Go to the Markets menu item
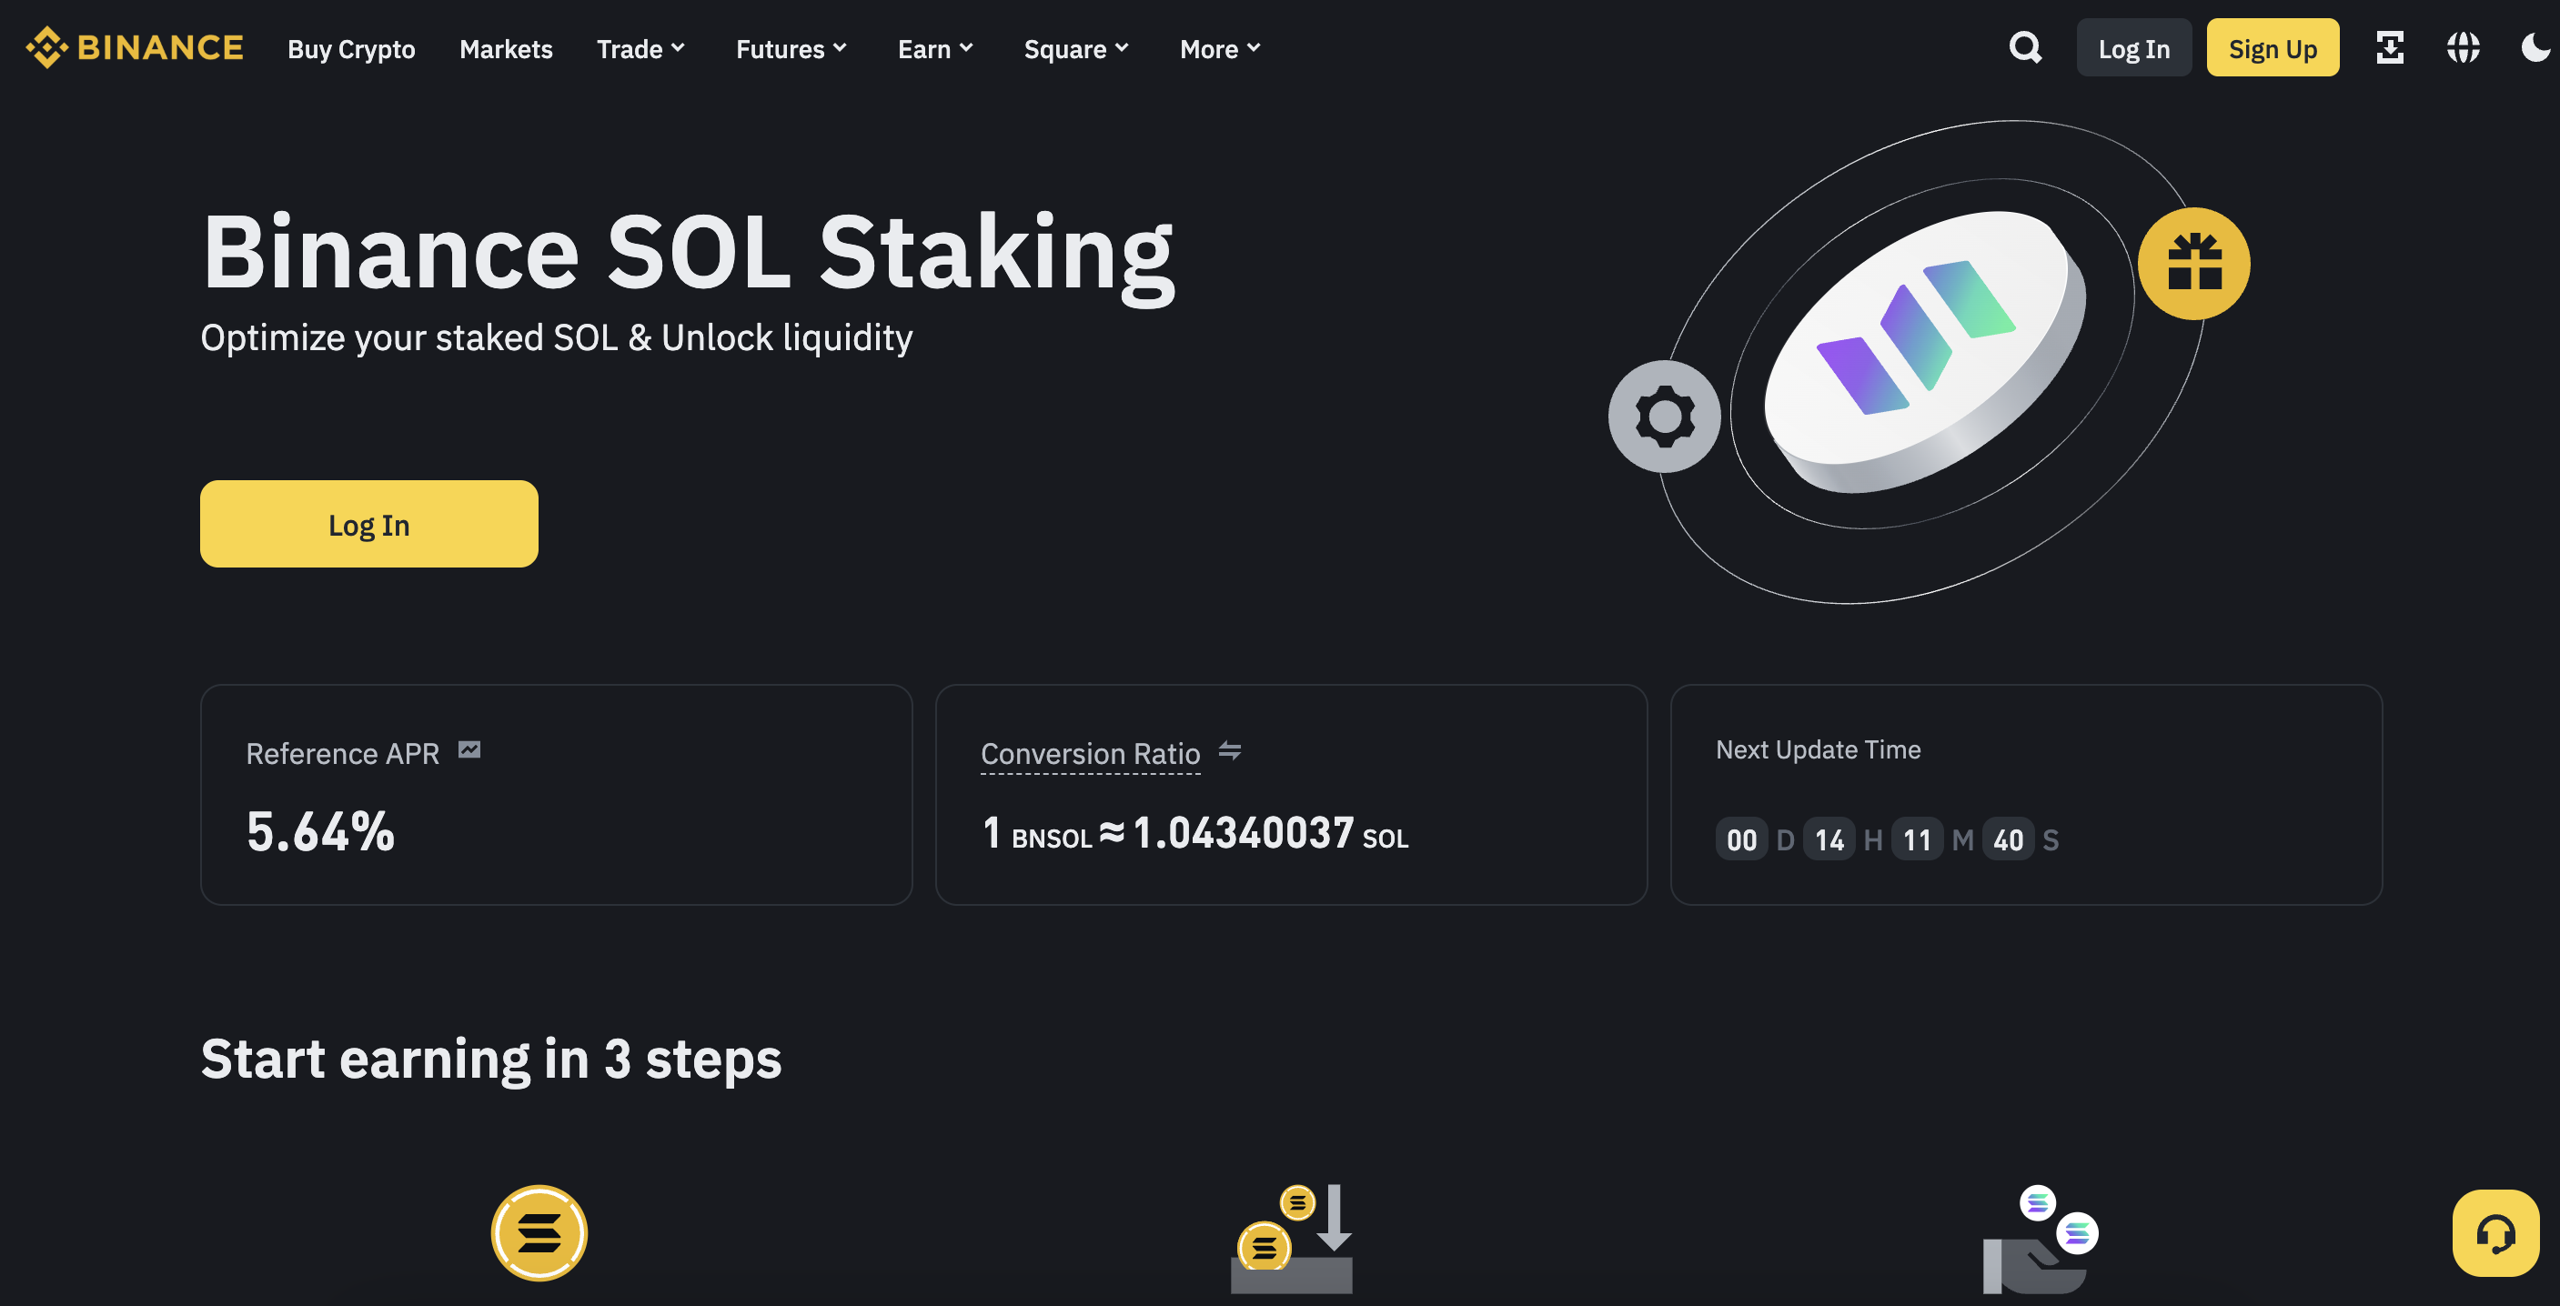 tap(506, 47)
